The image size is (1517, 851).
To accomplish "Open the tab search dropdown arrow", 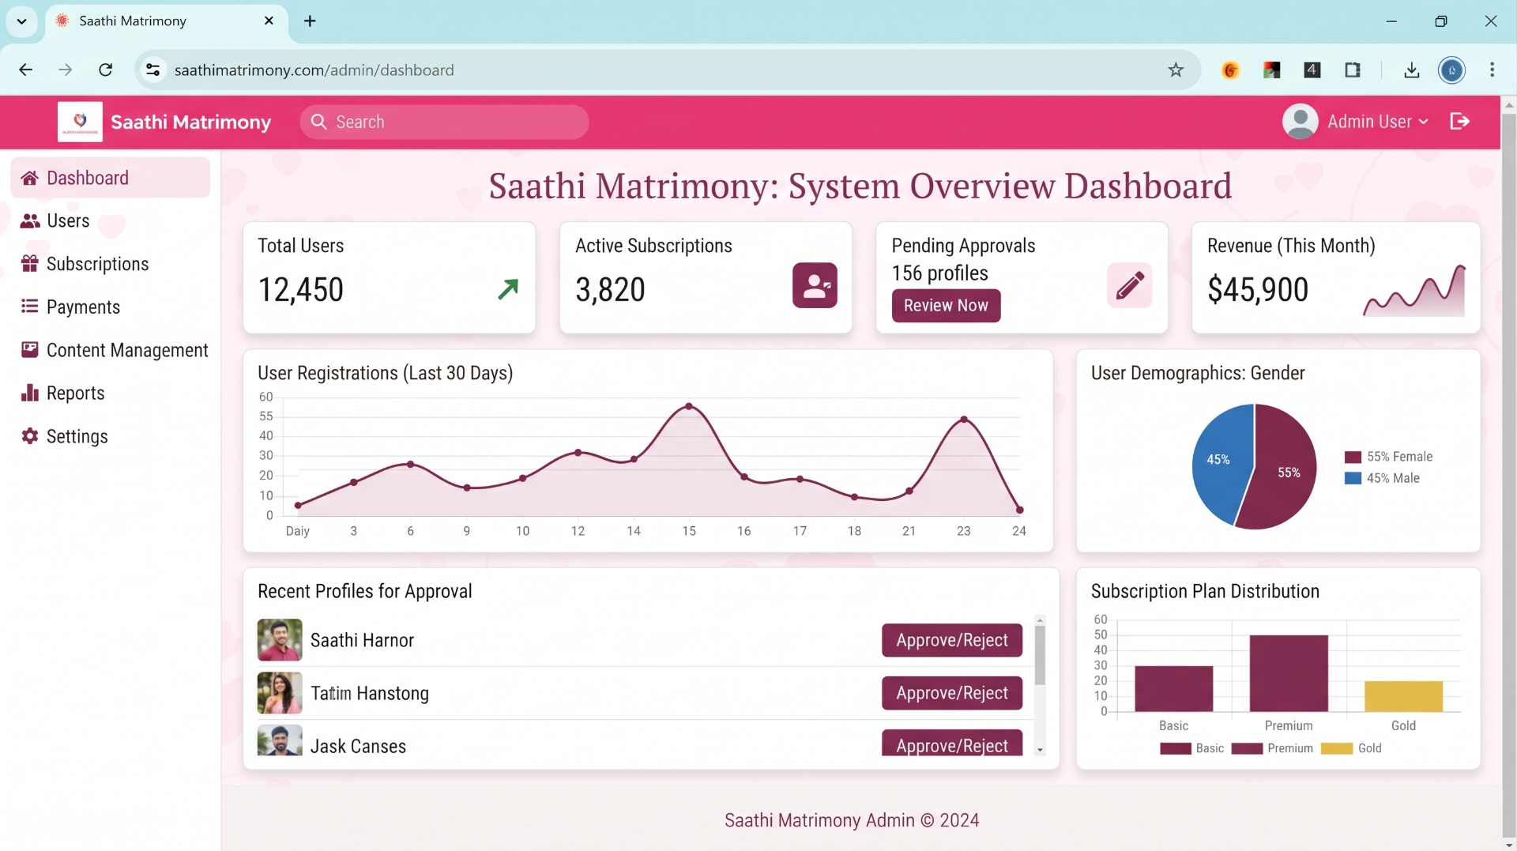I will coord(22,21).
